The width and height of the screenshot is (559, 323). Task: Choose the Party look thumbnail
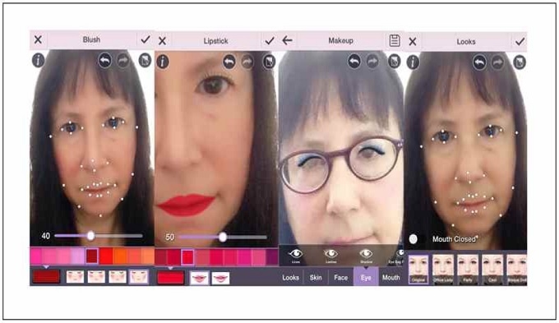[468, 269]
